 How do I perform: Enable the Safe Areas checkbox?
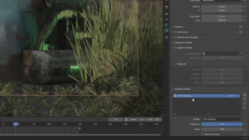176,32
